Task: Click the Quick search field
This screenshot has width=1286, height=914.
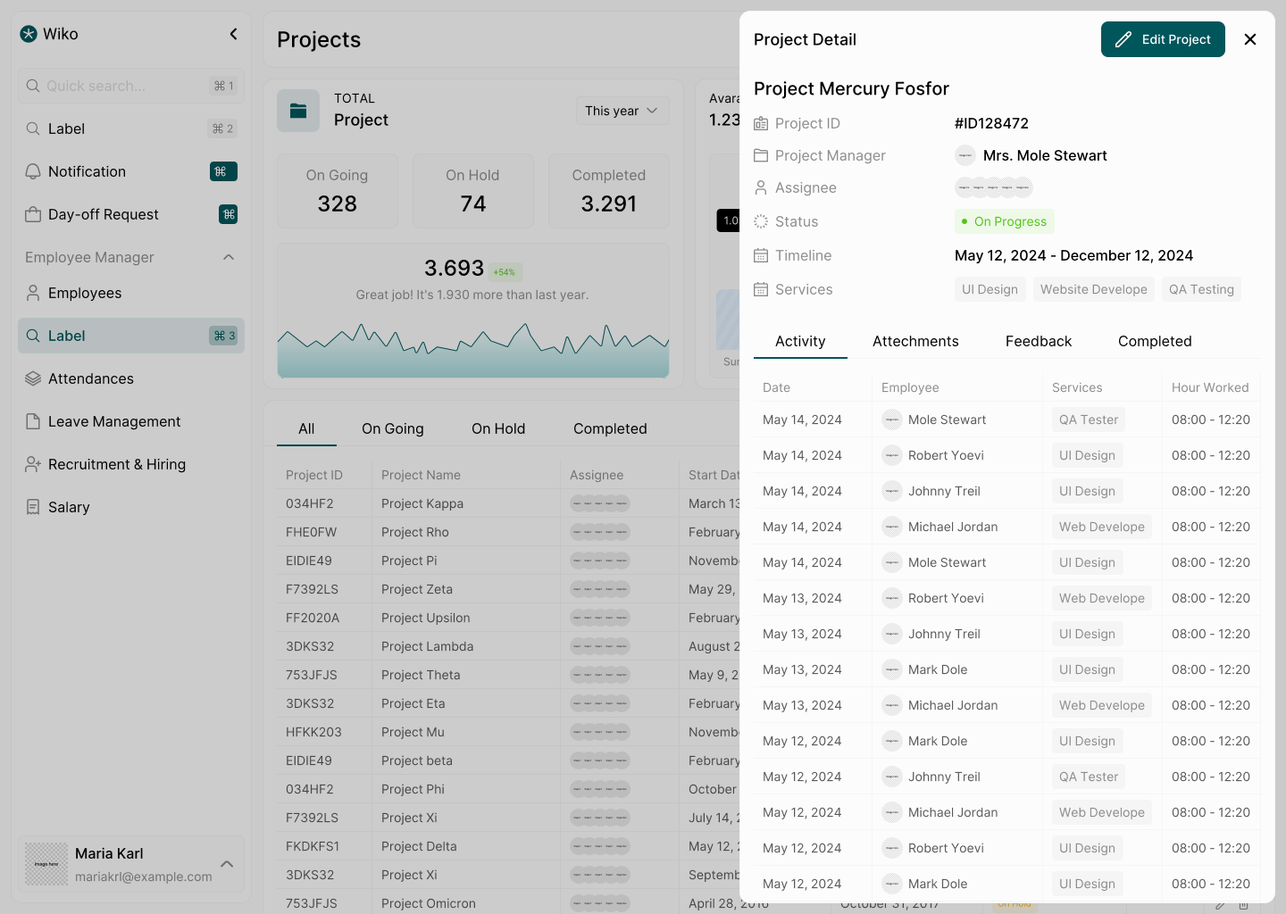Action: [x=131, y=86]
